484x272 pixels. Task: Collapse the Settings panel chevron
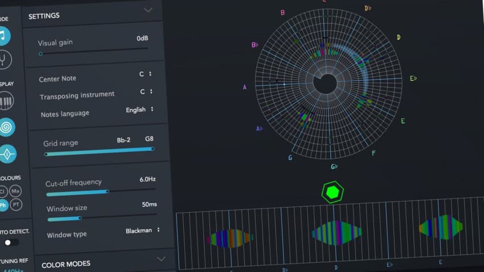pyautogui.click(x=148, y=10)
